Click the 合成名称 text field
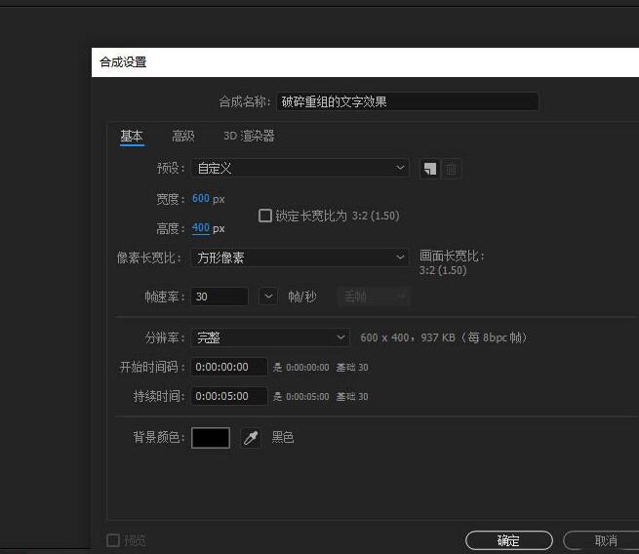The width and height of the screenshot is (639, 554). coord(408,101)
